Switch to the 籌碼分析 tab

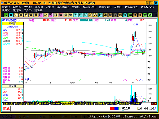(56, 103)
